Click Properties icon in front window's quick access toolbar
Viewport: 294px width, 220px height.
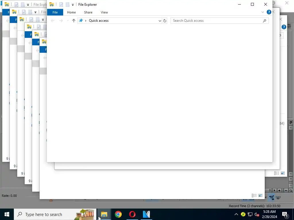61,5
